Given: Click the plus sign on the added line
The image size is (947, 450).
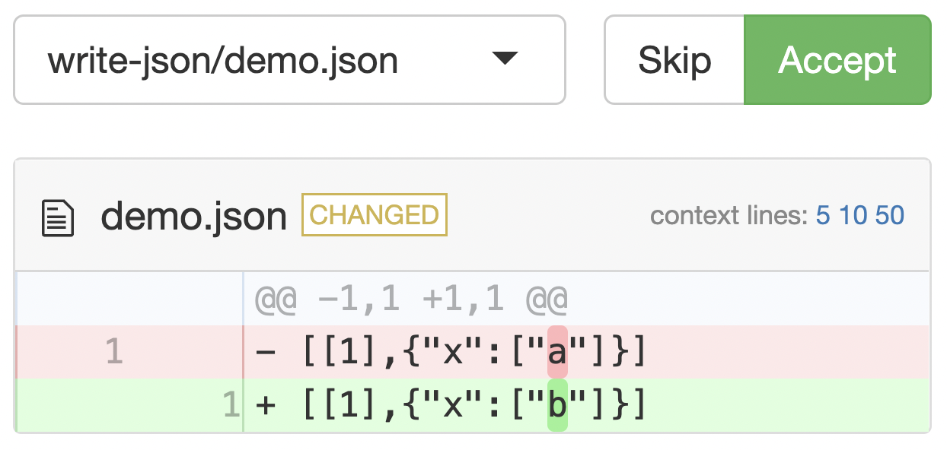Looking at the screenshot, I should (266, 405).
